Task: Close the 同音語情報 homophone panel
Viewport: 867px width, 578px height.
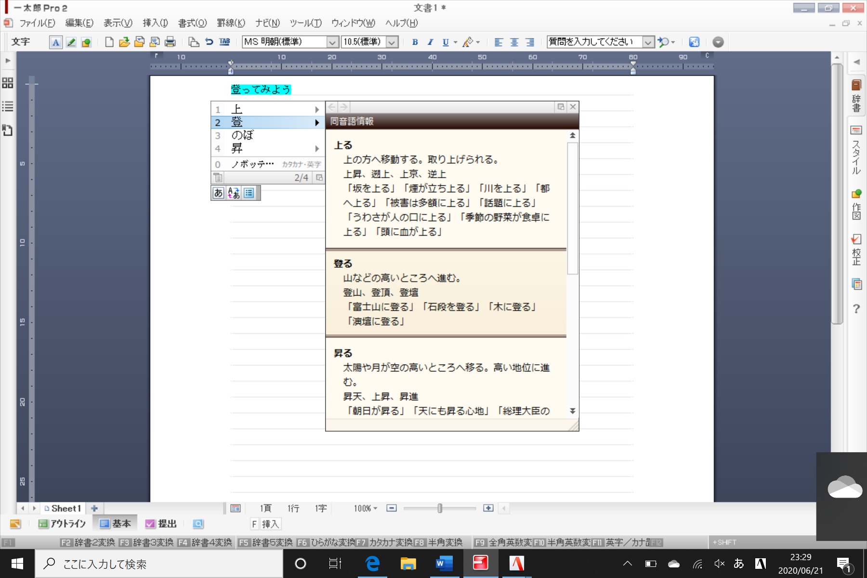Action: [573, 107]
